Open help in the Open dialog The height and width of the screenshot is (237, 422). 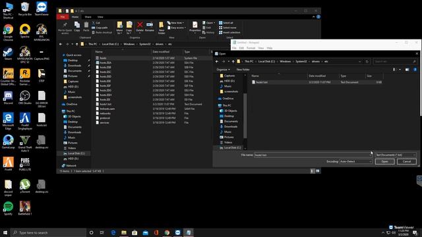[415, 70]
